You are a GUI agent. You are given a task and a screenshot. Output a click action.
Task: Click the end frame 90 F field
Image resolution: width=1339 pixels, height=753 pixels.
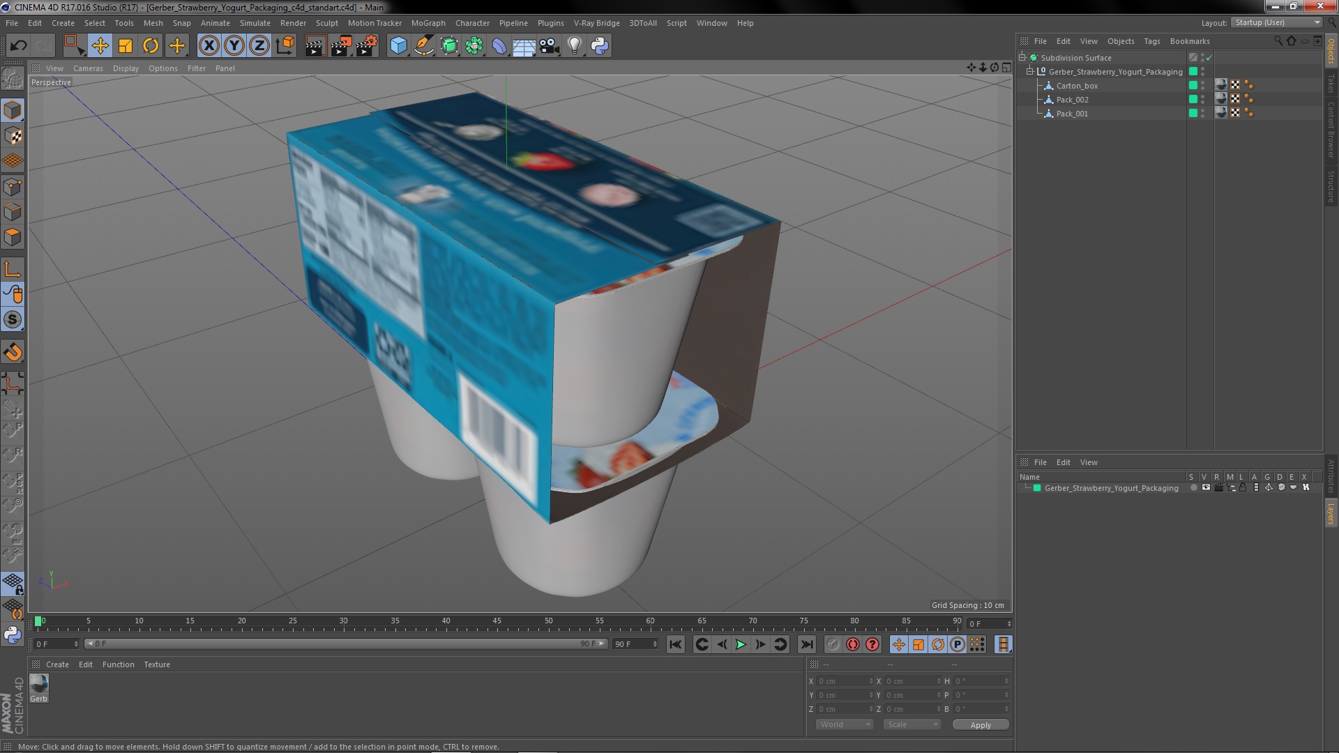635,644
